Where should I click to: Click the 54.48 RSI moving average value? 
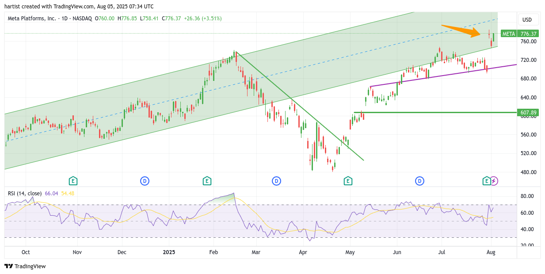(68, 193)
